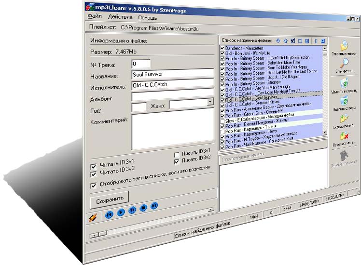Click the Исполнитель field with Old - C.C.Catch
The height and width of the screenshot is (265, 361).
pos(173,84)
